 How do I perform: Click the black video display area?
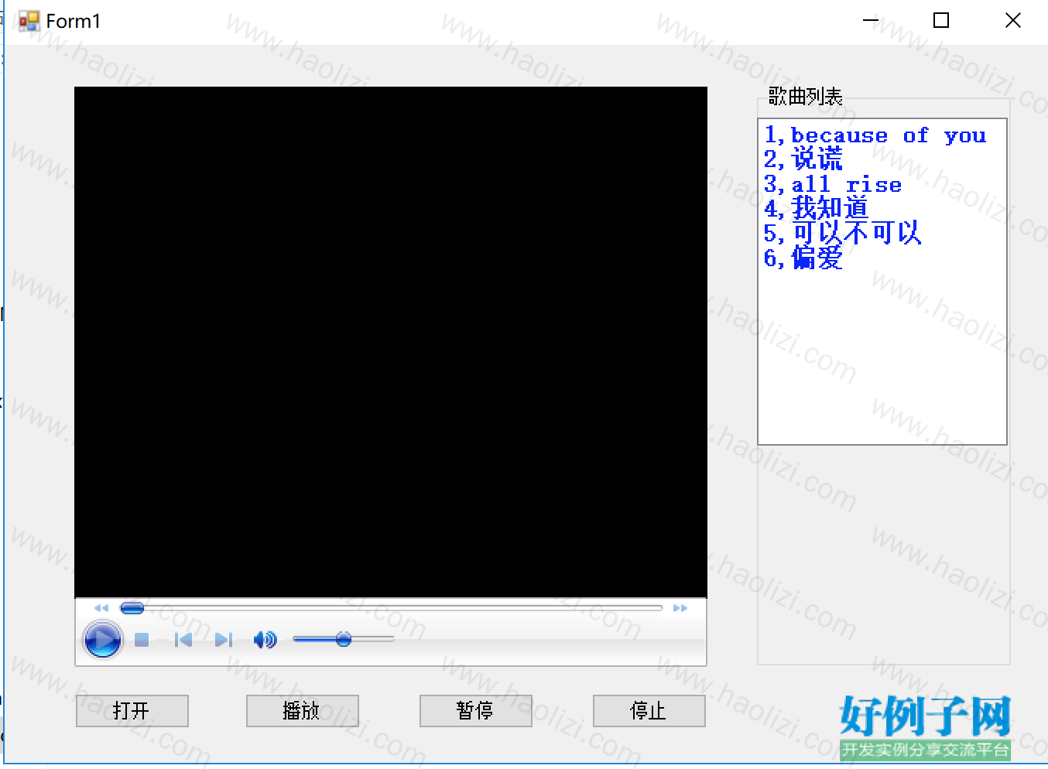pos(391,342)
